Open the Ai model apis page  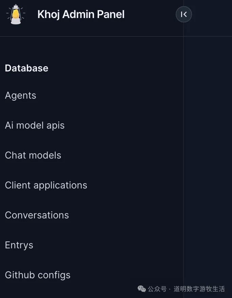[35, 126]
